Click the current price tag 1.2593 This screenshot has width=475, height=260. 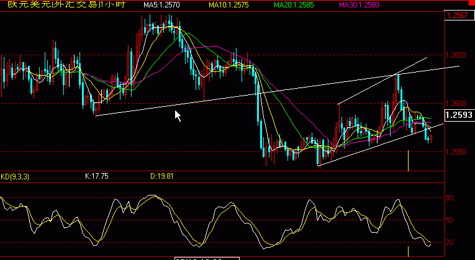459,115
